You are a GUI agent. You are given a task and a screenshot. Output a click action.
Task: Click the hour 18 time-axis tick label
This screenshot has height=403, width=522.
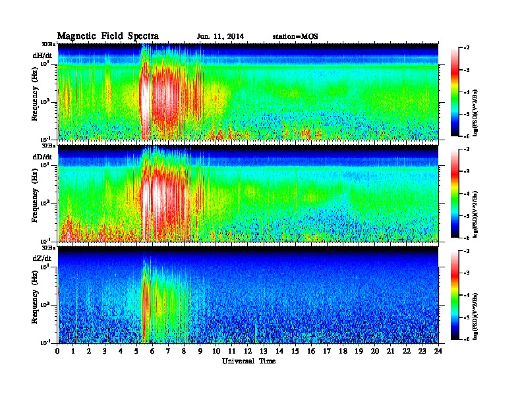pyautogui.click(x=343, y=351)
